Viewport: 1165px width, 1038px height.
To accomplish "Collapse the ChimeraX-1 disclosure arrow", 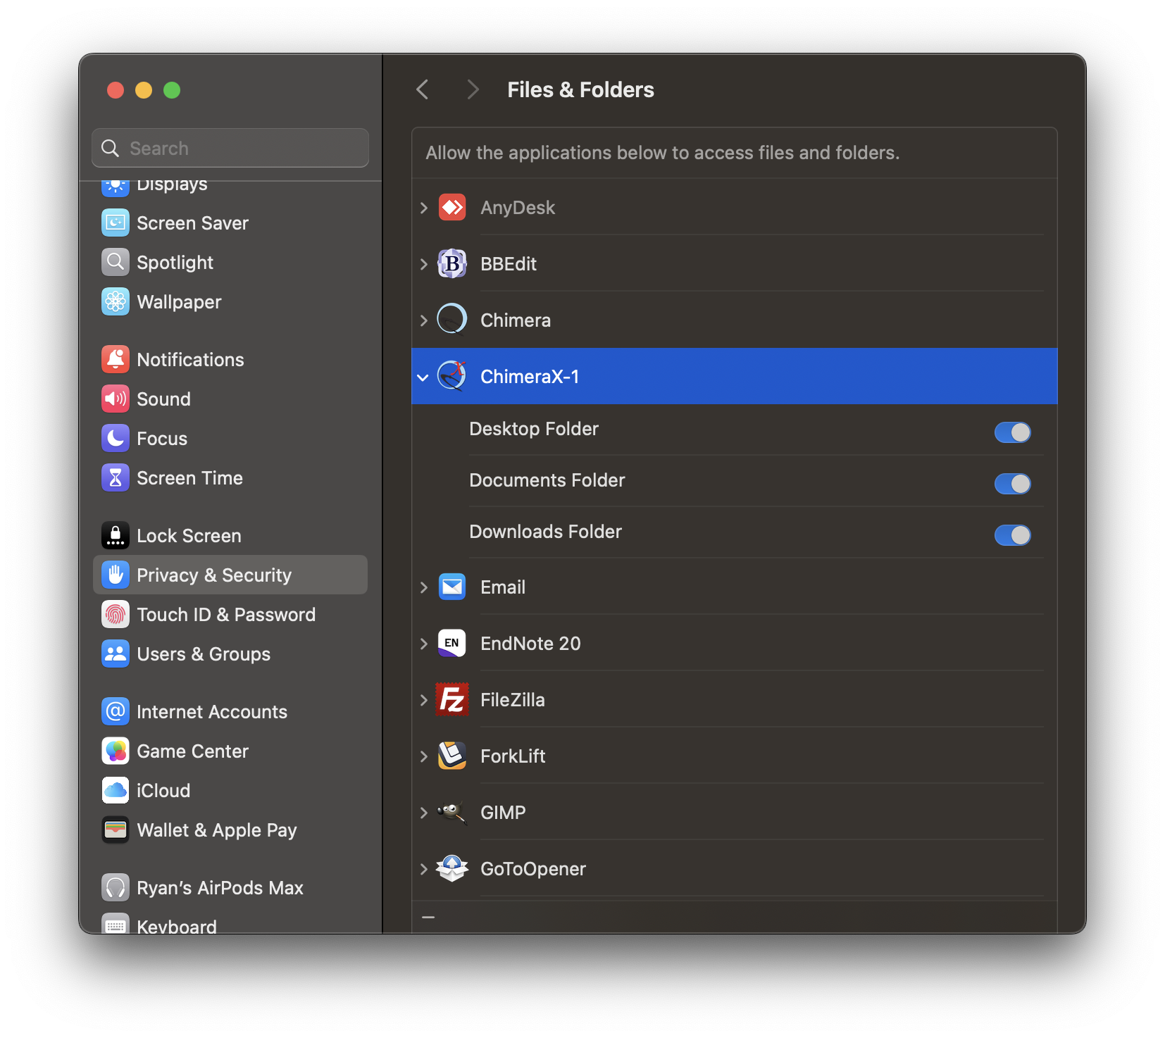I will (423, 377).
